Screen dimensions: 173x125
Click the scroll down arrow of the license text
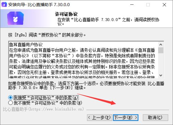click(x=161, y=75)
